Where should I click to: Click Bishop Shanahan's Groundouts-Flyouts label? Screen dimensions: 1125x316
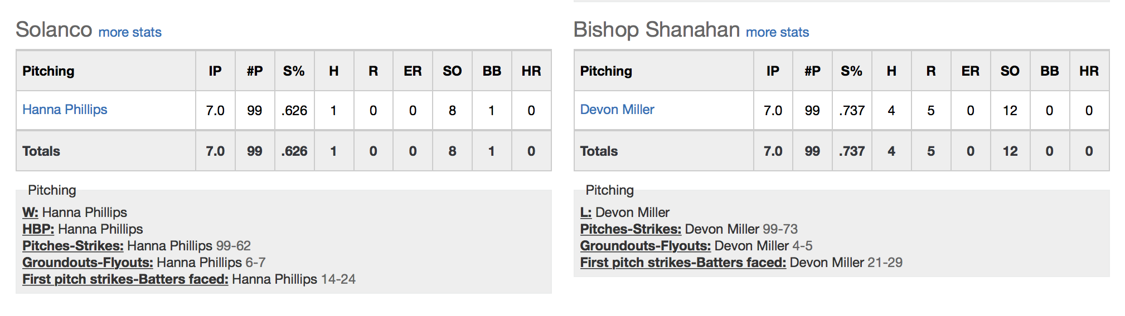[646, 246]
